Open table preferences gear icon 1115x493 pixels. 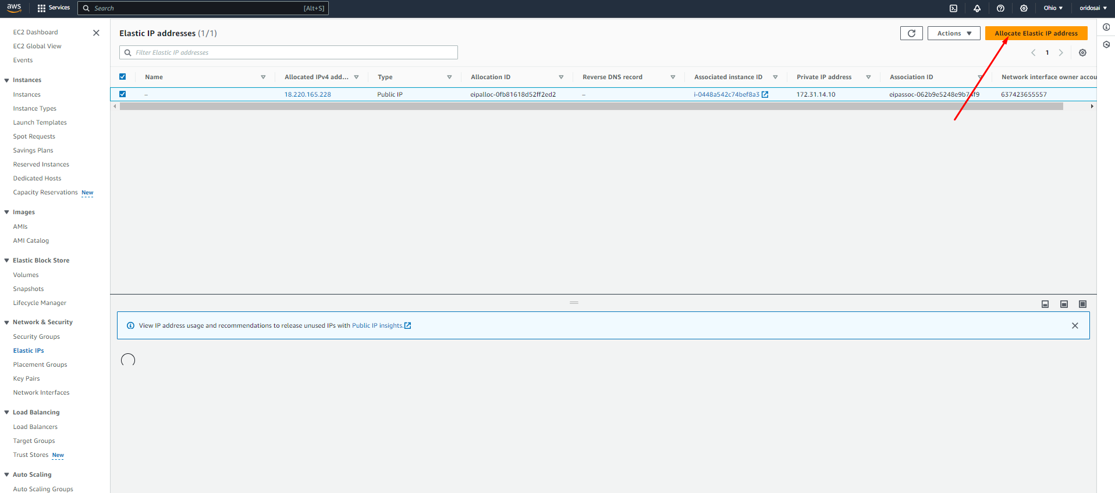(x=1082, y=52)
